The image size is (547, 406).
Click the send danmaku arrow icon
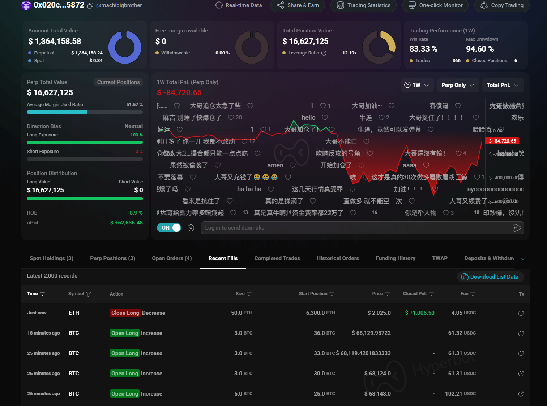[517, 228]
